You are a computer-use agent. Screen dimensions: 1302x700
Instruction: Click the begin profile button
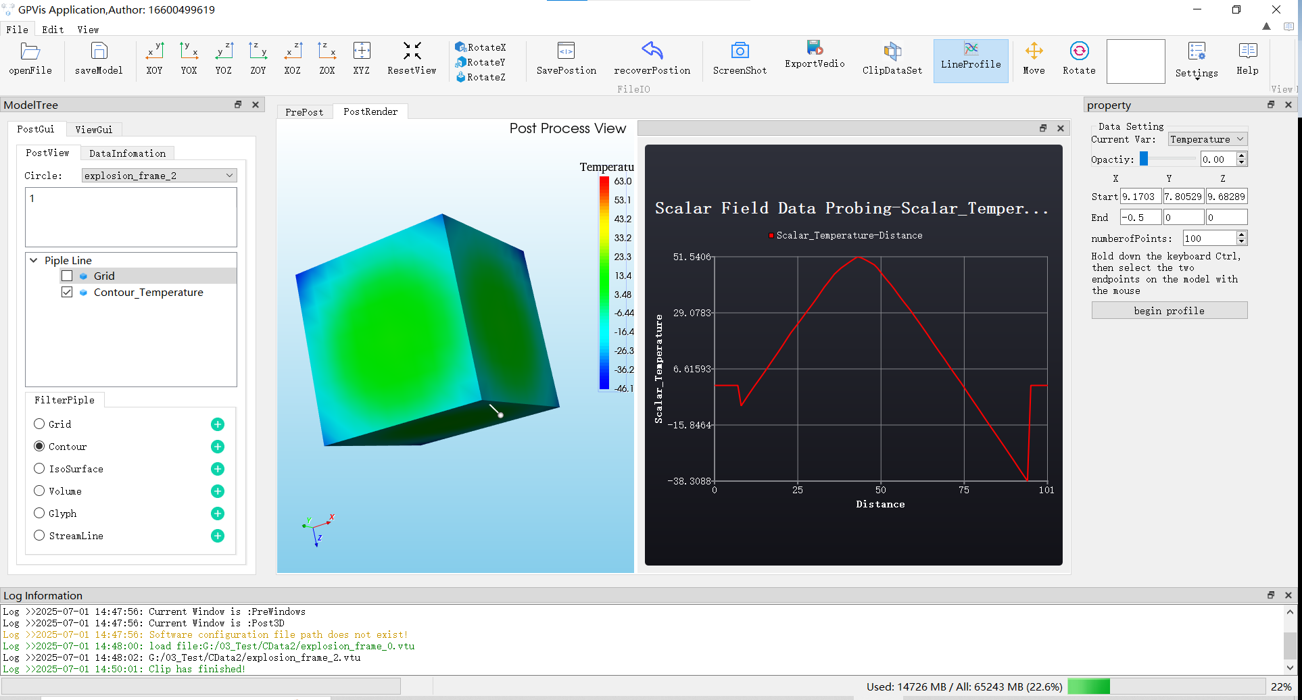1170,311
